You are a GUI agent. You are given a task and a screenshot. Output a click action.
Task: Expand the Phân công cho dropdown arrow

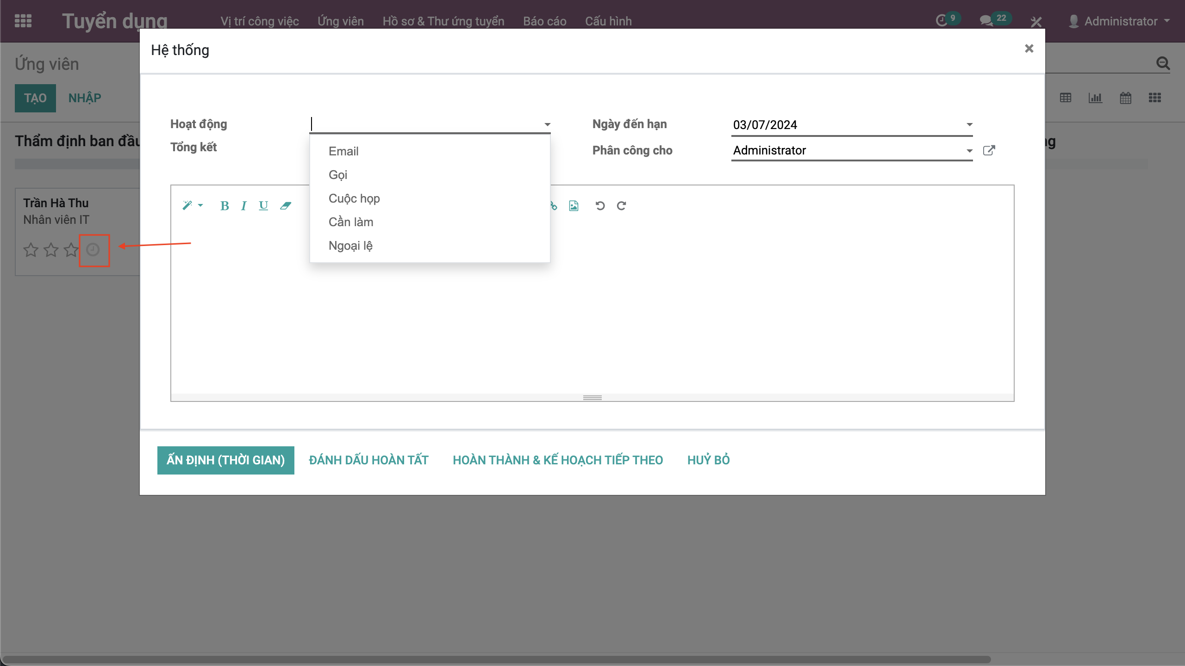(969, 151)
